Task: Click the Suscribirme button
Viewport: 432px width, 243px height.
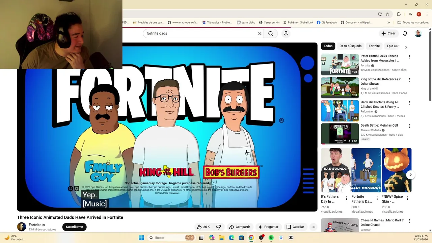Action: [x=74, y=227]
